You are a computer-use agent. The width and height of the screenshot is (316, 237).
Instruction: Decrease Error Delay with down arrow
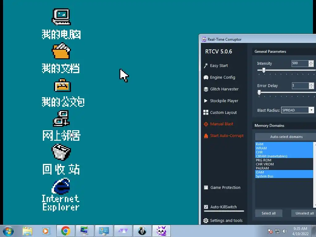tap(311, 87)
